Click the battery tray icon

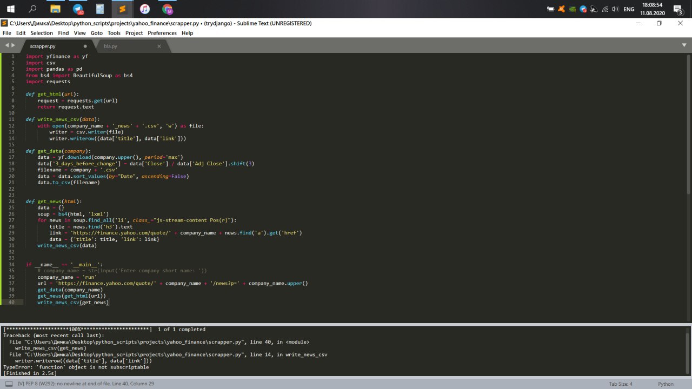pyautogui.click(x=550, y=9)
